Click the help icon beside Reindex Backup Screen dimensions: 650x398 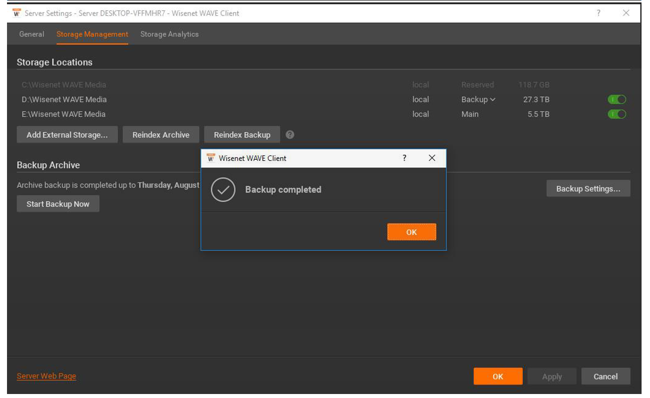pos(290,135)
